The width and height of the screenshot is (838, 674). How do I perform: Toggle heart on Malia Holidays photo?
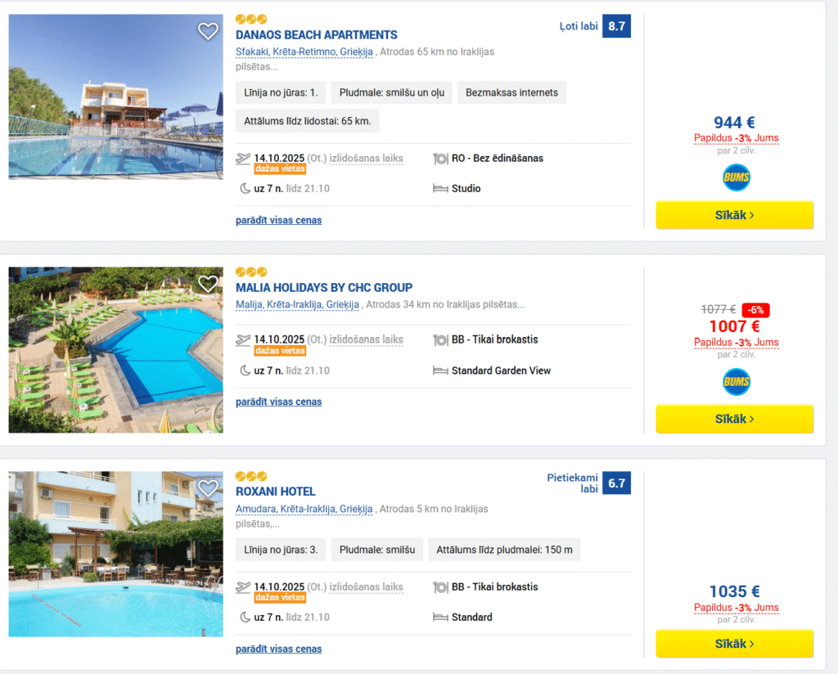(x=208, y=284)
